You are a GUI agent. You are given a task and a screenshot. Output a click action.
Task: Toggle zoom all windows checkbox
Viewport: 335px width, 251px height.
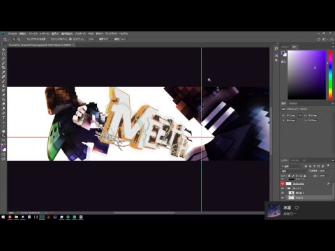point(49,39)
